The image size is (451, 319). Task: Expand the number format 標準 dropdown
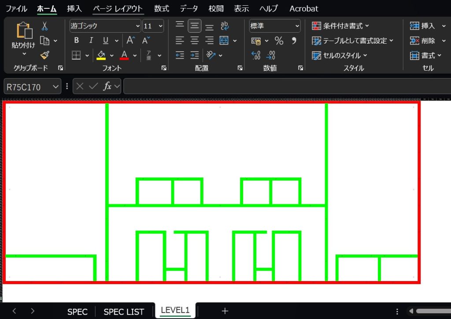(x=297, y=26)
